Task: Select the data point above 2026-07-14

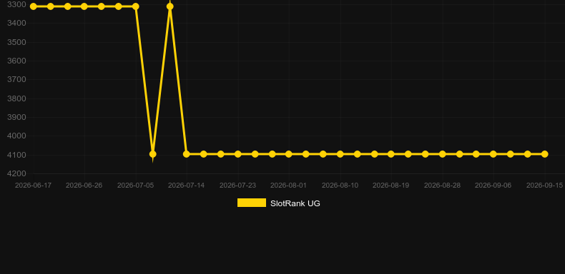Action: coord(186,154)
